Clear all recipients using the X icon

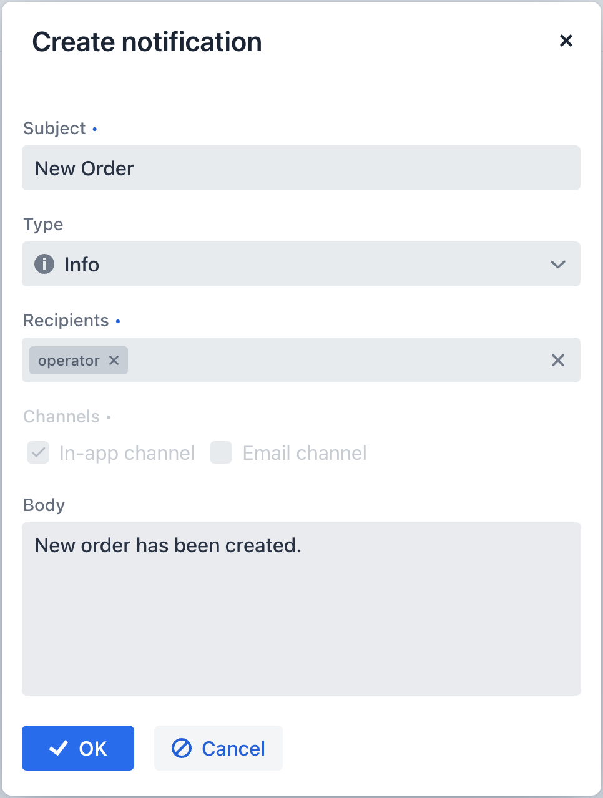point(557,360)
